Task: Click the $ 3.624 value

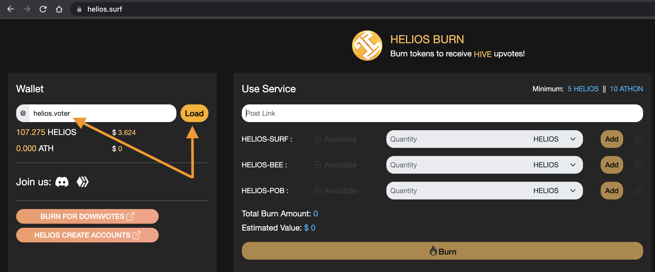Action: (x=124, y=132)
